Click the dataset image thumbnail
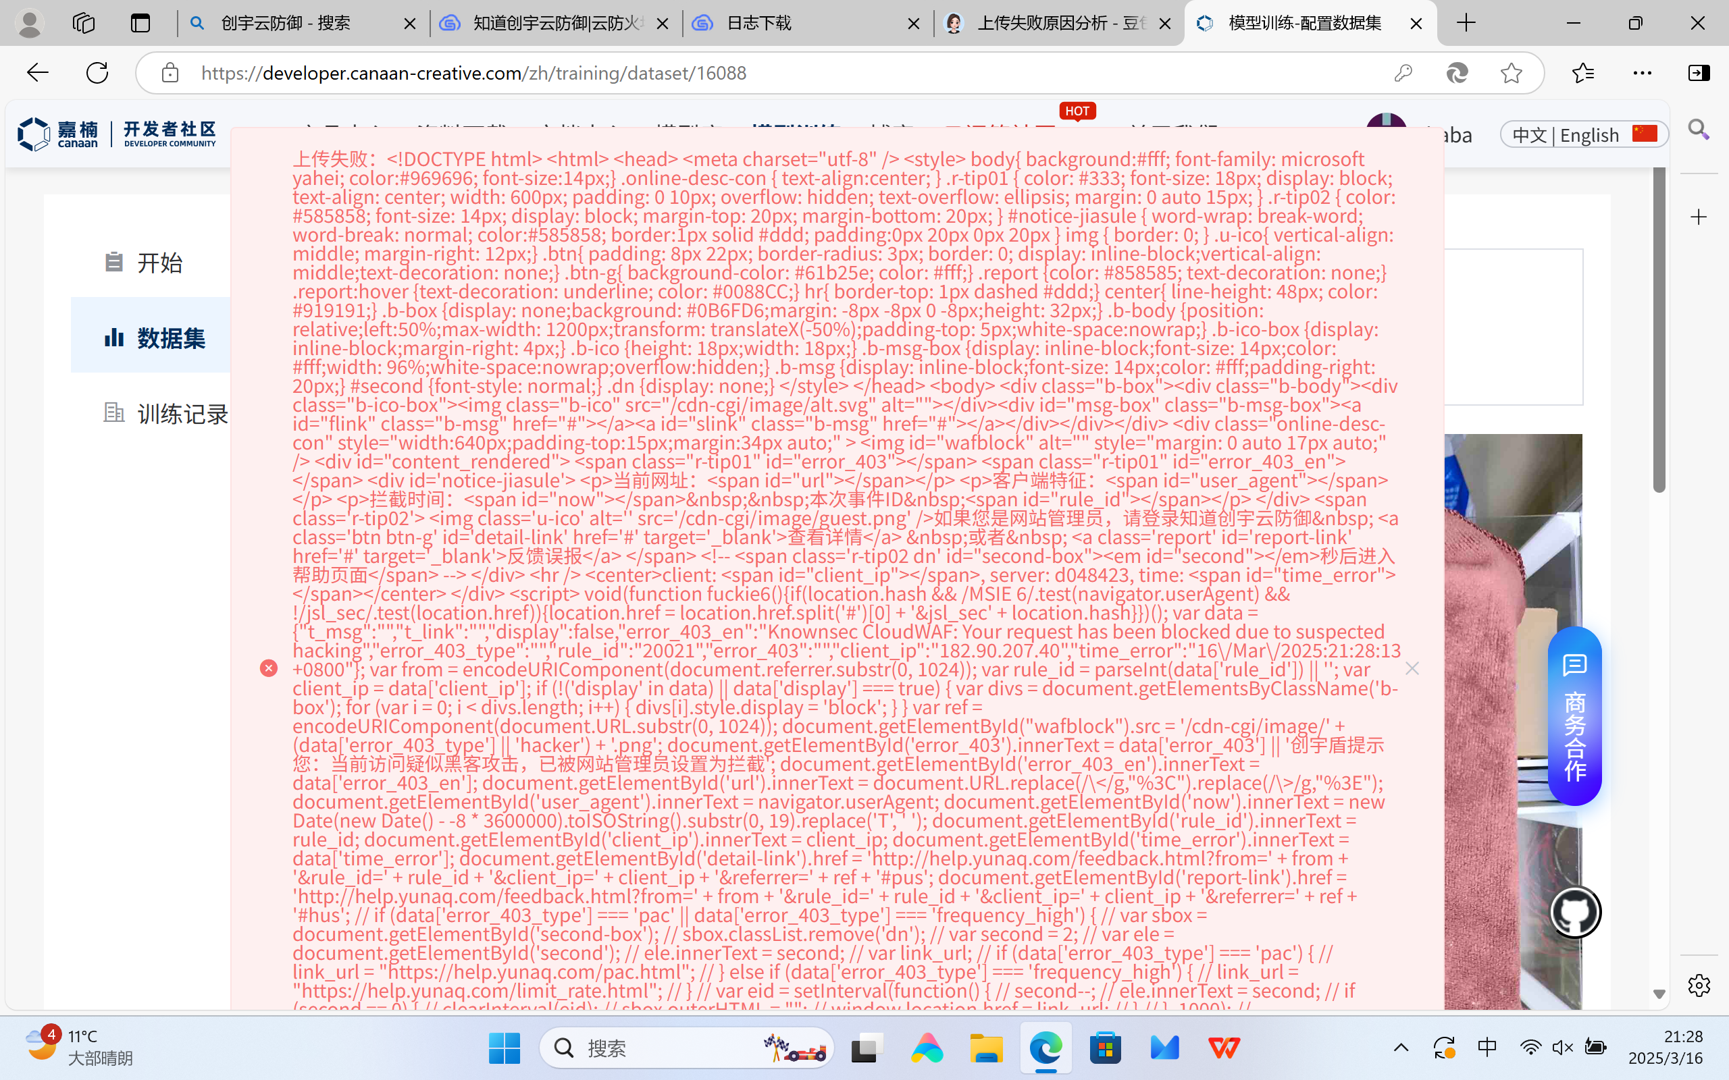 pos(1512,722)
